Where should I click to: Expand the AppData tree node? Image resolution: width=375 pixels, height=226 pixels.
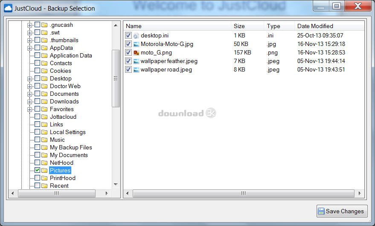[x=29, y=48]
